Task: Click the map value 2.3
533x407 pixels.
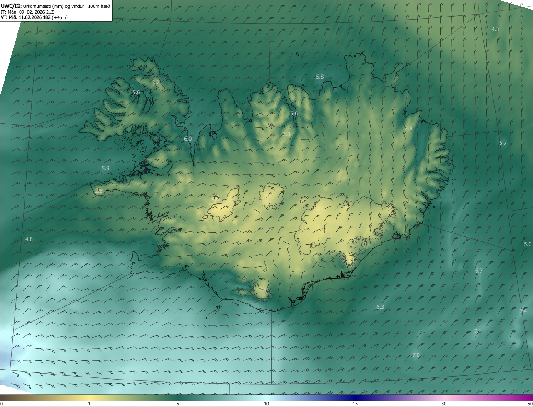Action: [287, 134]
